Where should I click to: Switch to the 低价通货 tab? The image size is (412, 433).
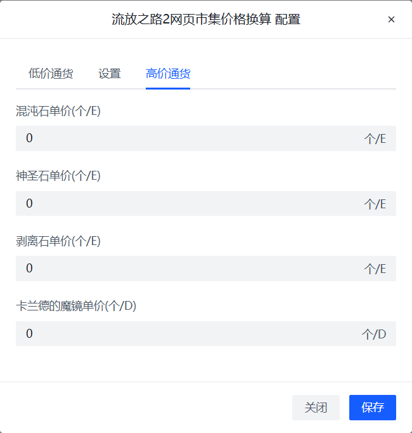51,74
